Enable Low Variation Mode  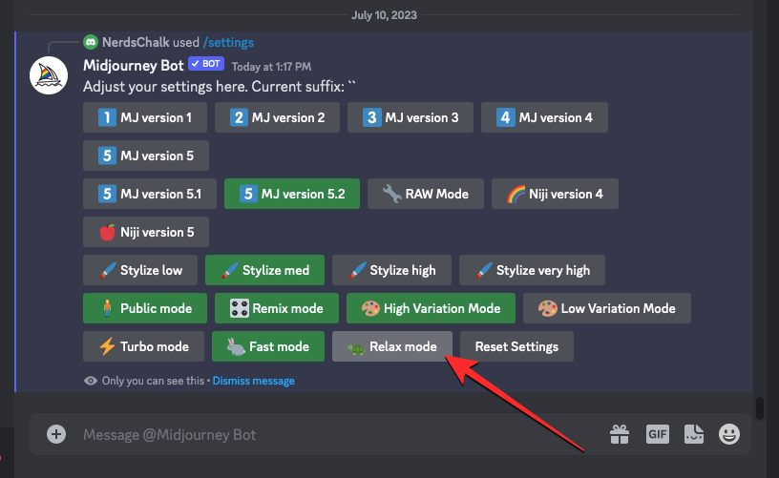[x=607, y=308]
